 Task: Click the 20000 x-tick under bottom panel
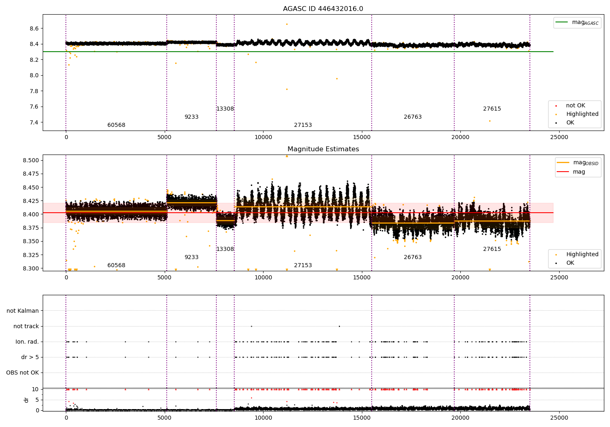460,418
